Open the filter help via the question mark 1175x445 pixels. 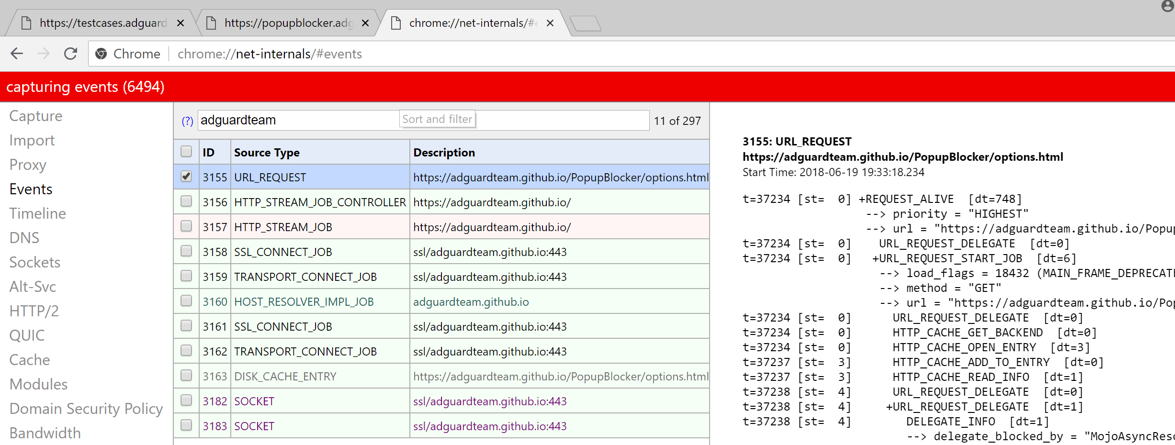click(187, 122)
